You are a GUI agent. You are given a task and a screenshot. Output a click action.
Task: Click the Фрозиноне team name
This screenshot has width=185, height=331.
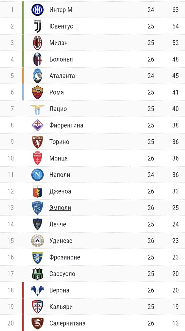[x=65, y=257]
